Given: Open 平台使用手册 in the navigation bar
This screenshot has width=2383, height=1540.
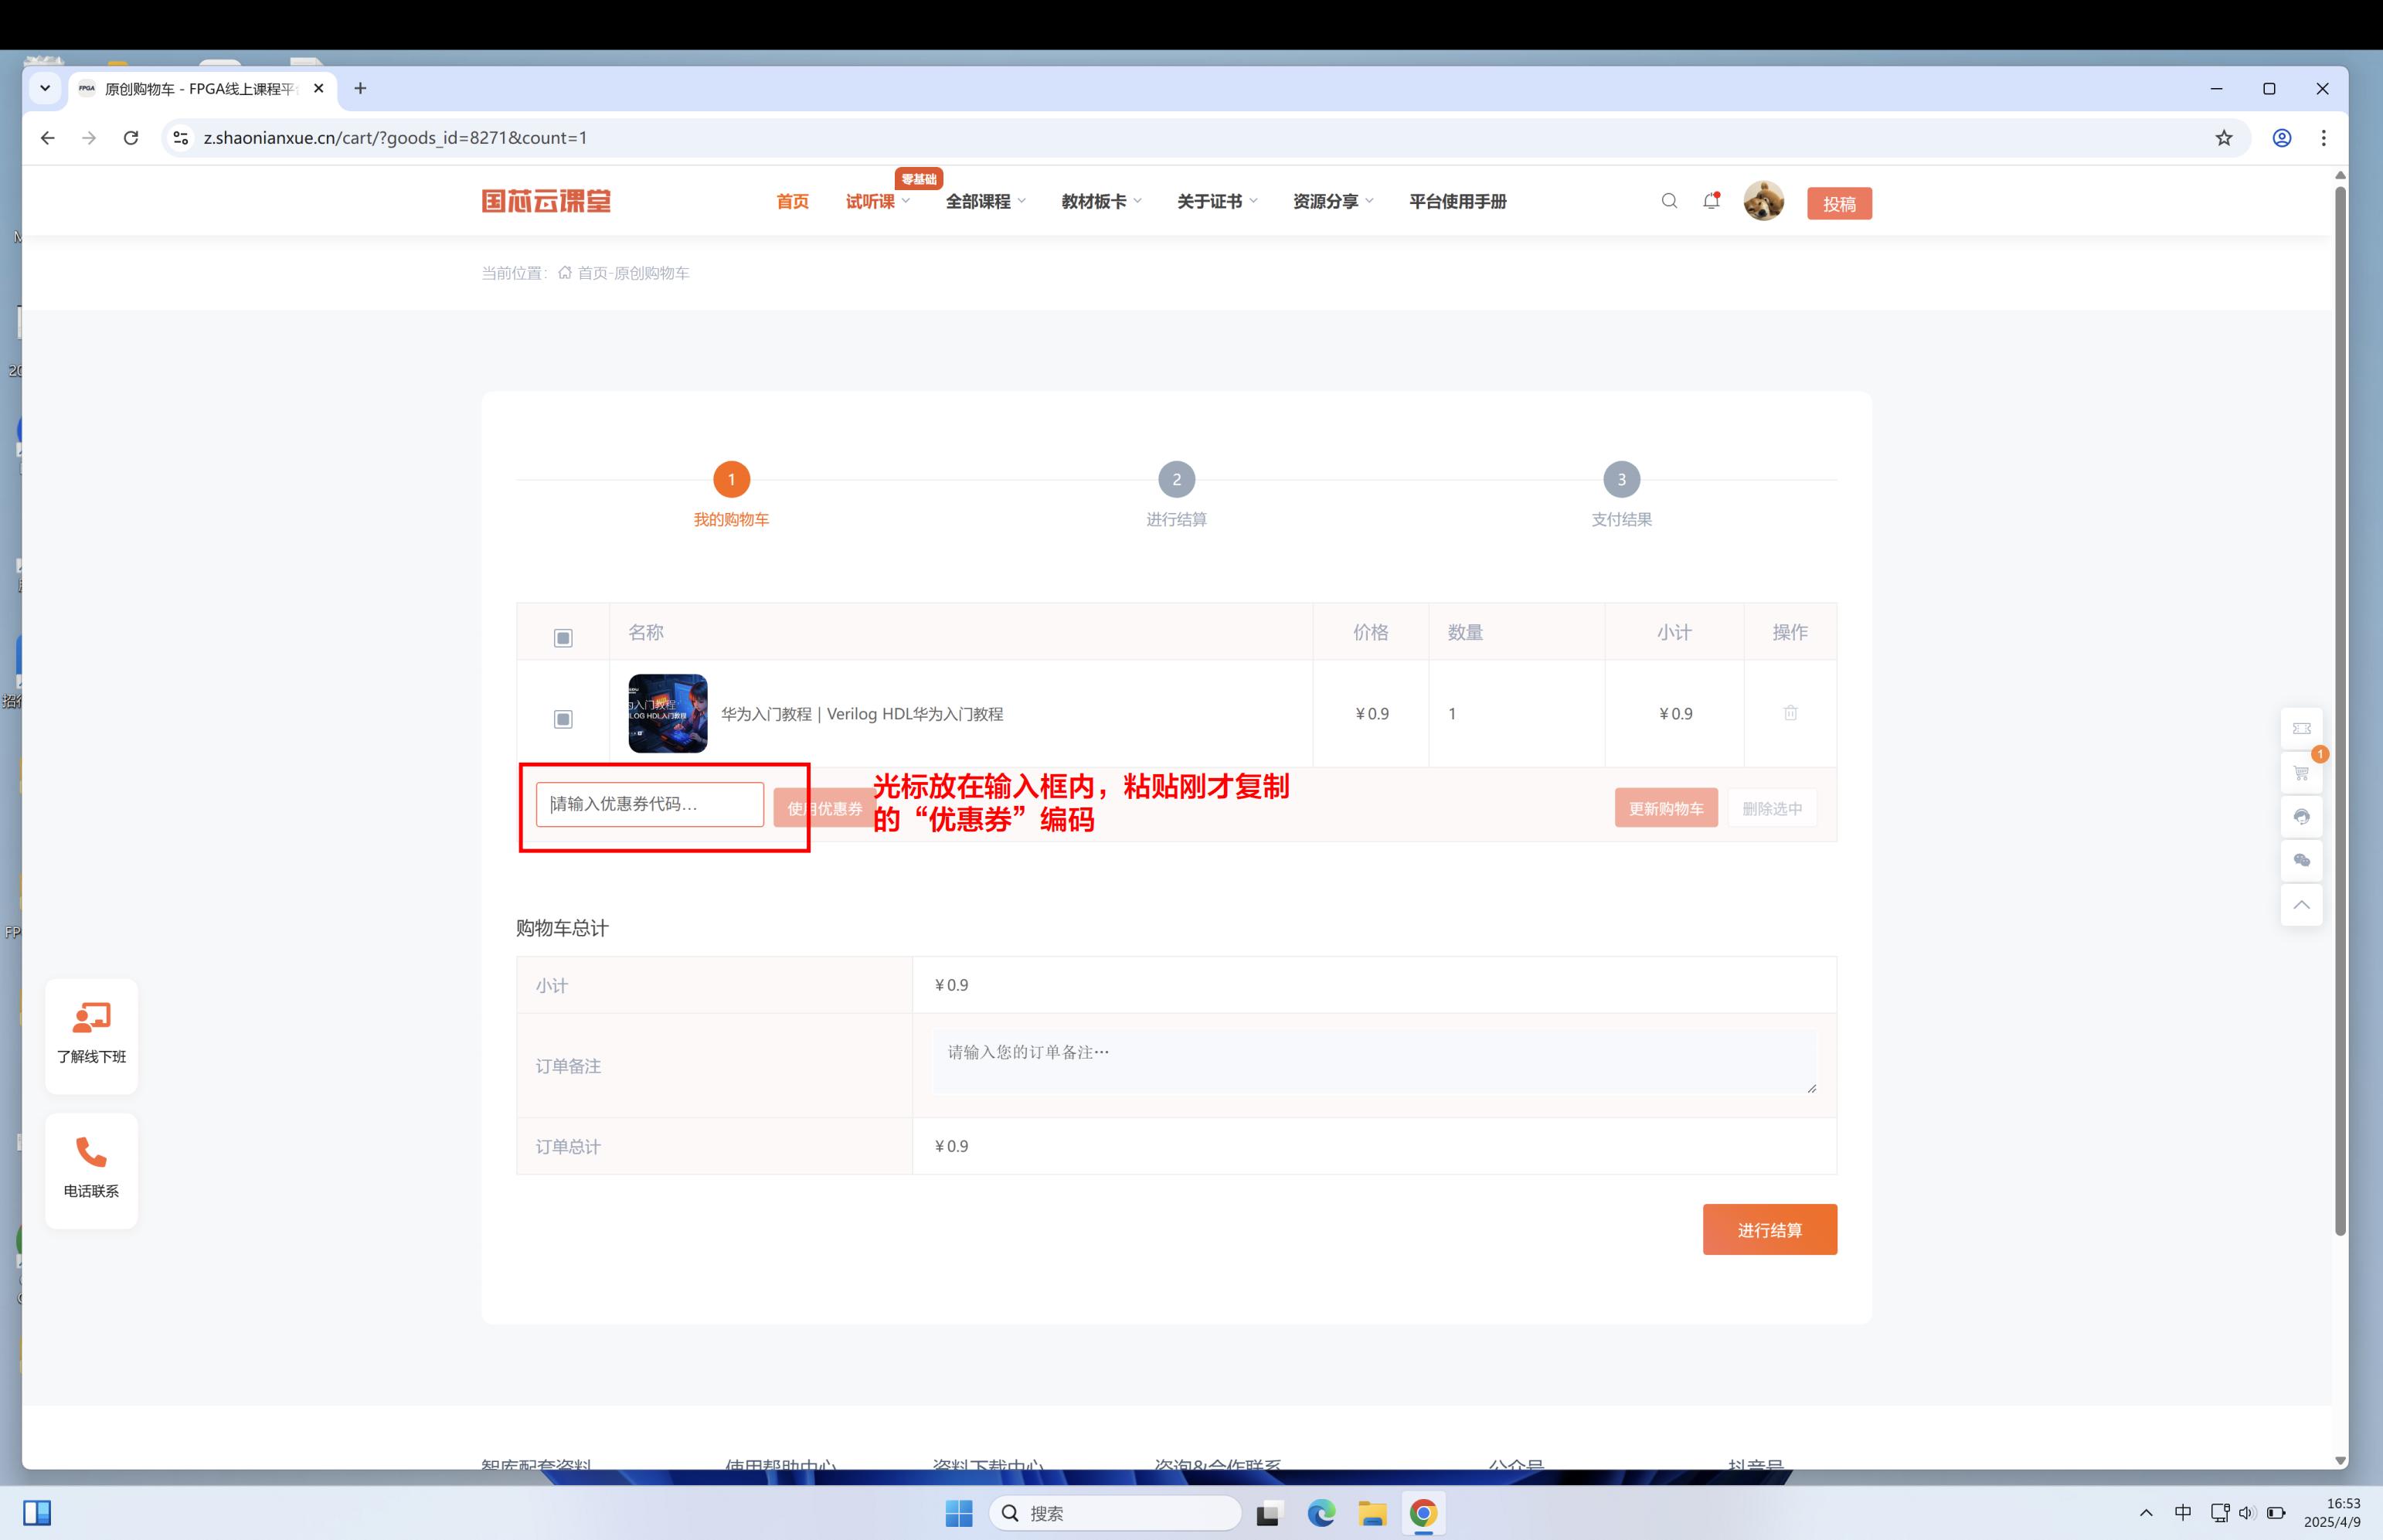Looking at the screenshot, I should (x=1457, y=200).
